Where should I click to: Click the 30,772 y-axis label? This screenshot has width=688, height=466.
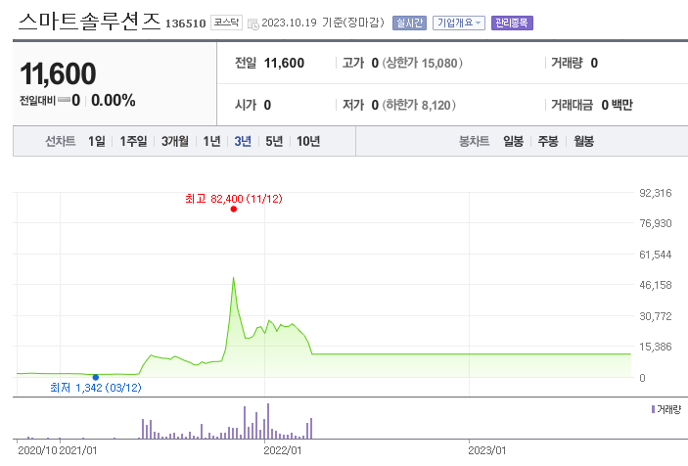point(656,316)
